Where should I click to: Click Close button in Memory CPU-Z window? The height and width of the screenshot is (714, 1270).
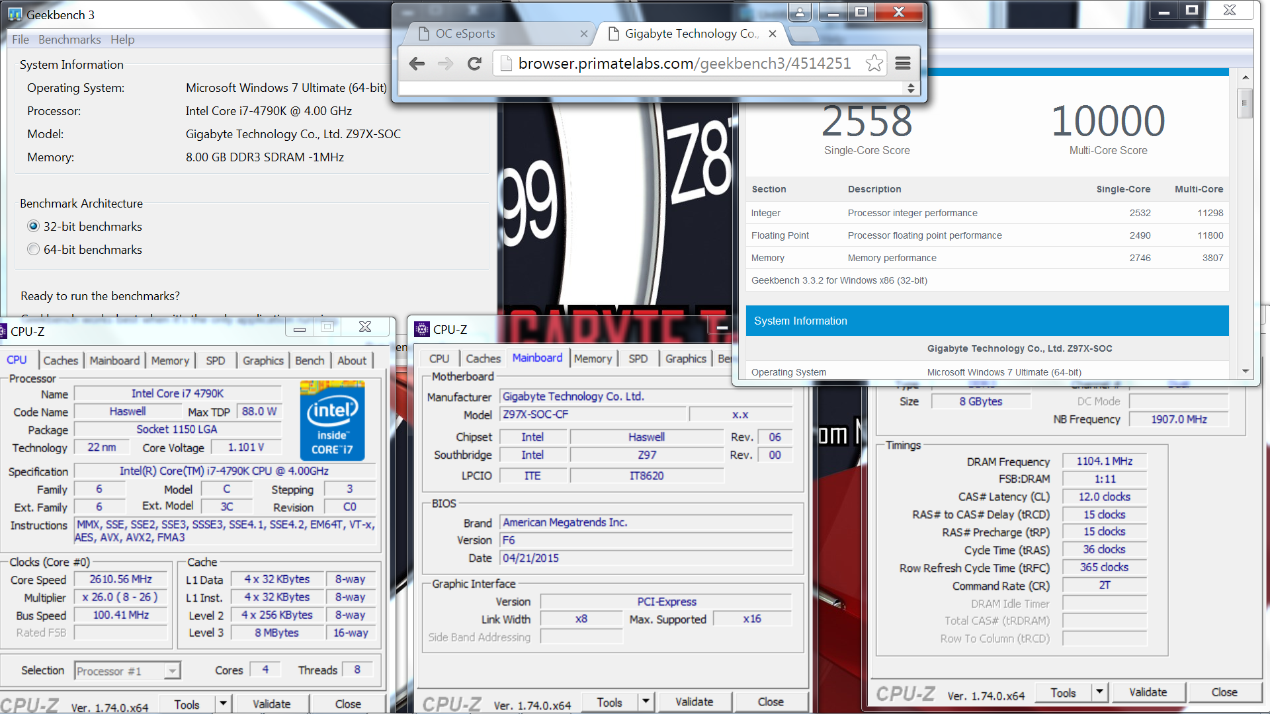1224,693
